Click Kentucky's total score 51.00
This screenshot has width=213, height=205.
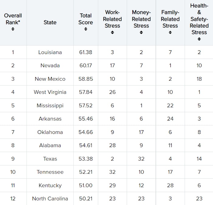click(x=86, y=185)
